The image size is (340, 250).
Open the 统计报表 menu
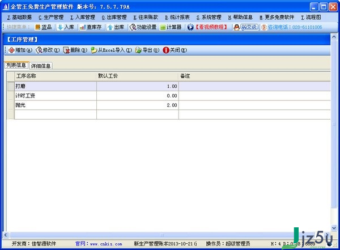pyautogui.click(x=177, y=17)
